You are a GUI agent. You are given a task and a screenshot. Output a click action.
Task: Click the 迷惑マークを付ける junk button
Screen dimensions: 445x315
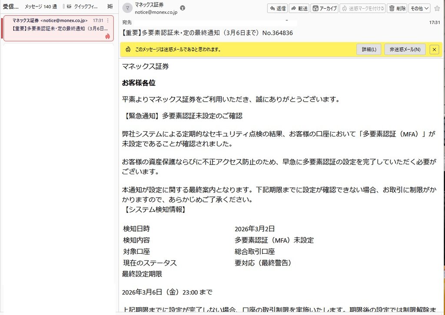click(363, 9)
